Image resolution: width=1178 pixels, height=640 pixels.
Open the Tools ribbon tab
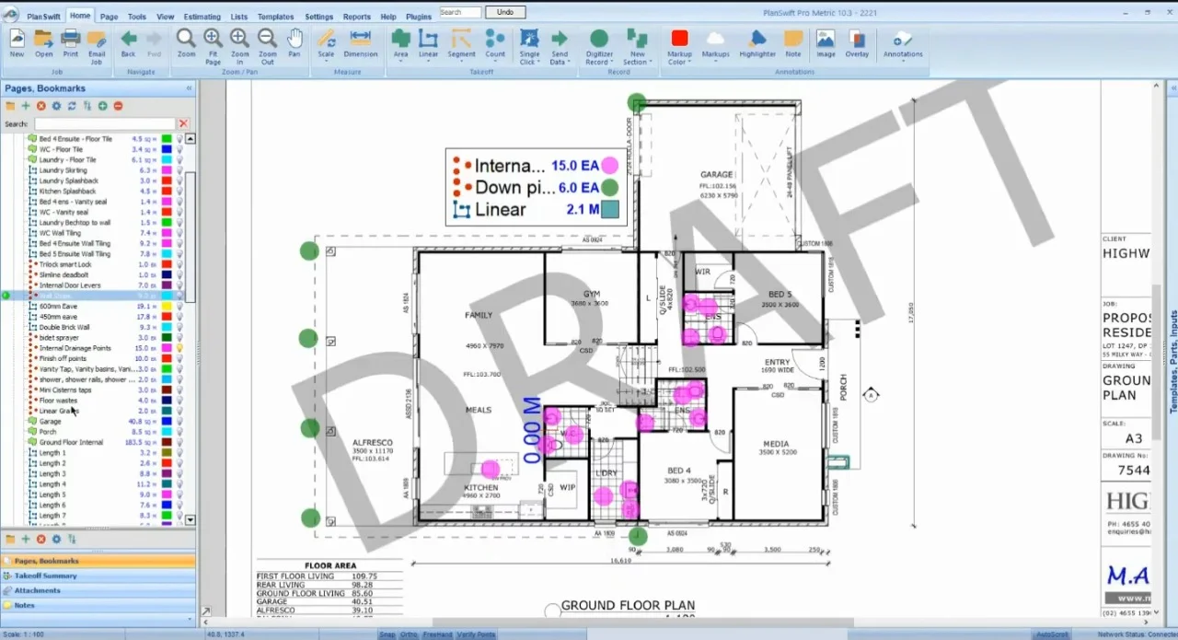137,17
